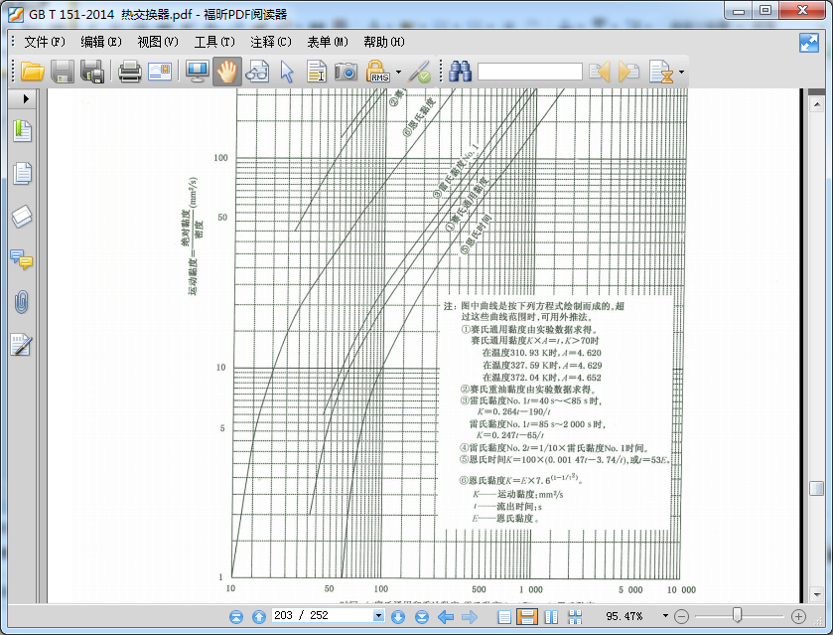The width and height of the screenshot is (833, 635).
Task: Open the page number dropdown
Action: (378, 615)
